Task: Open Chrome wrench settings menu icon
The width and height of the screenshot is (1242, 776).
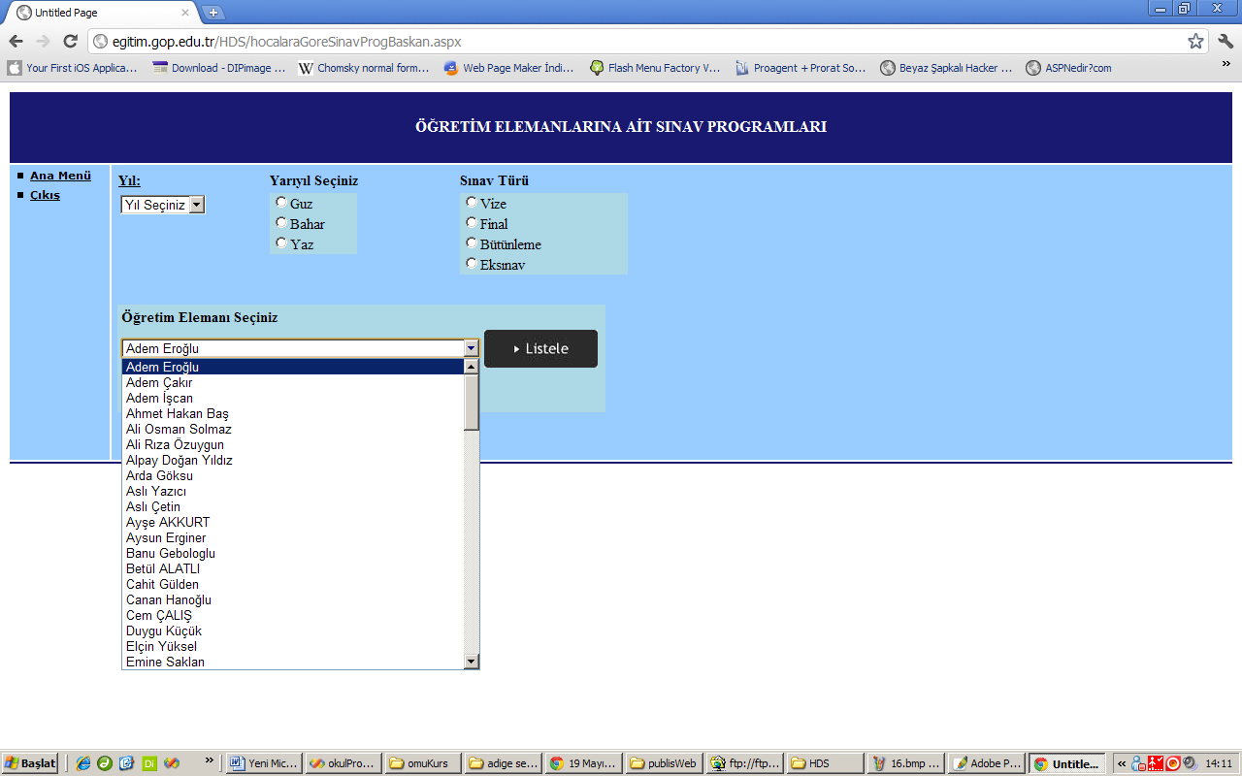Action: [1225, 41]
